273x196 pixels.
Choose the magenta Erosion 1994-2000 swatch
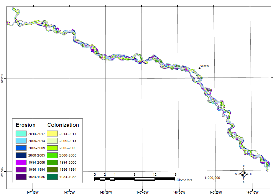tap(21, 162)
